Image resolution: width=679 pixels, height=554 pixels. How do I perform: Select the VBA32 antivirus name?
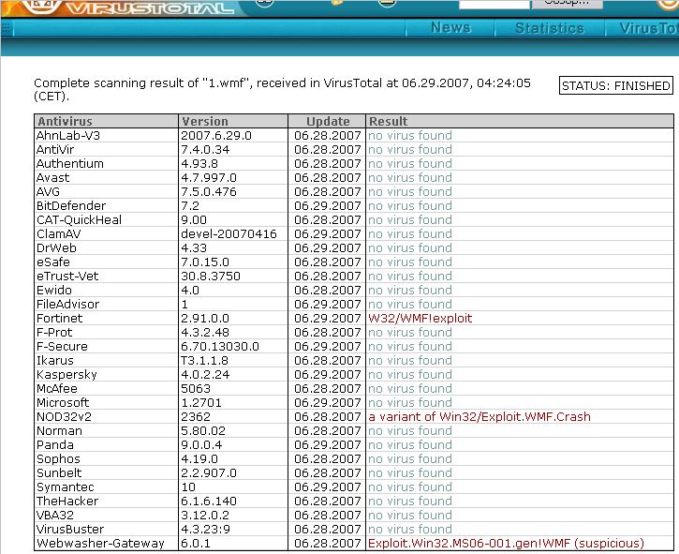[55, 515]
